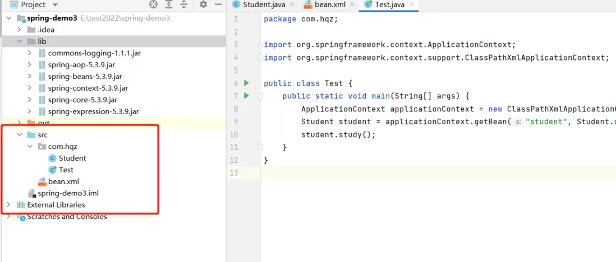This screenshot has height=262, width=616.
Task: Expand External Libraries node
Action: (8, 205)
